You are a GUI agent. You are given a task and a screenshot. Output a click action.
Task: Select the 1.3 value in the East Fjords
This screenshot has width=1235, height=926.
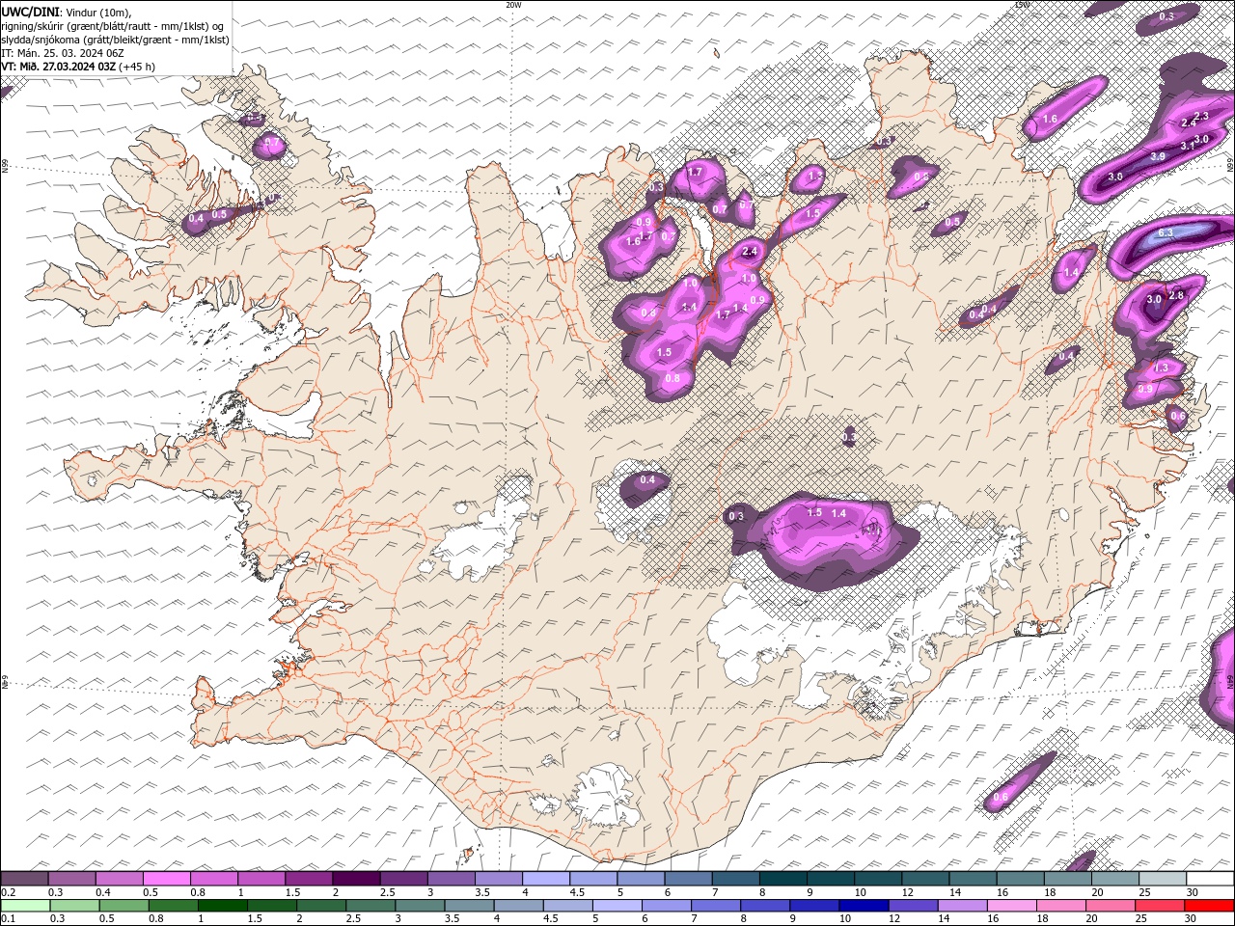click(x=1162, y=368)
